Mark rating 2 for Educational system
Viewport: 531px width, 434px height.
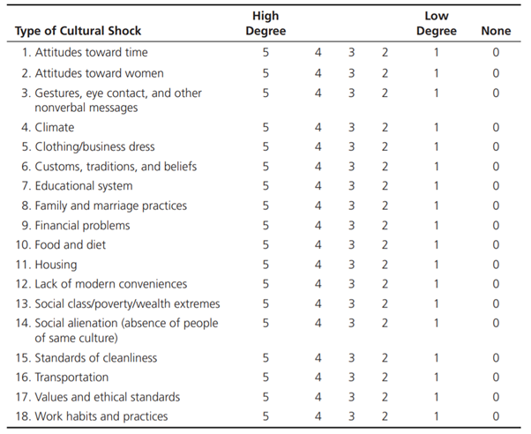385,186
